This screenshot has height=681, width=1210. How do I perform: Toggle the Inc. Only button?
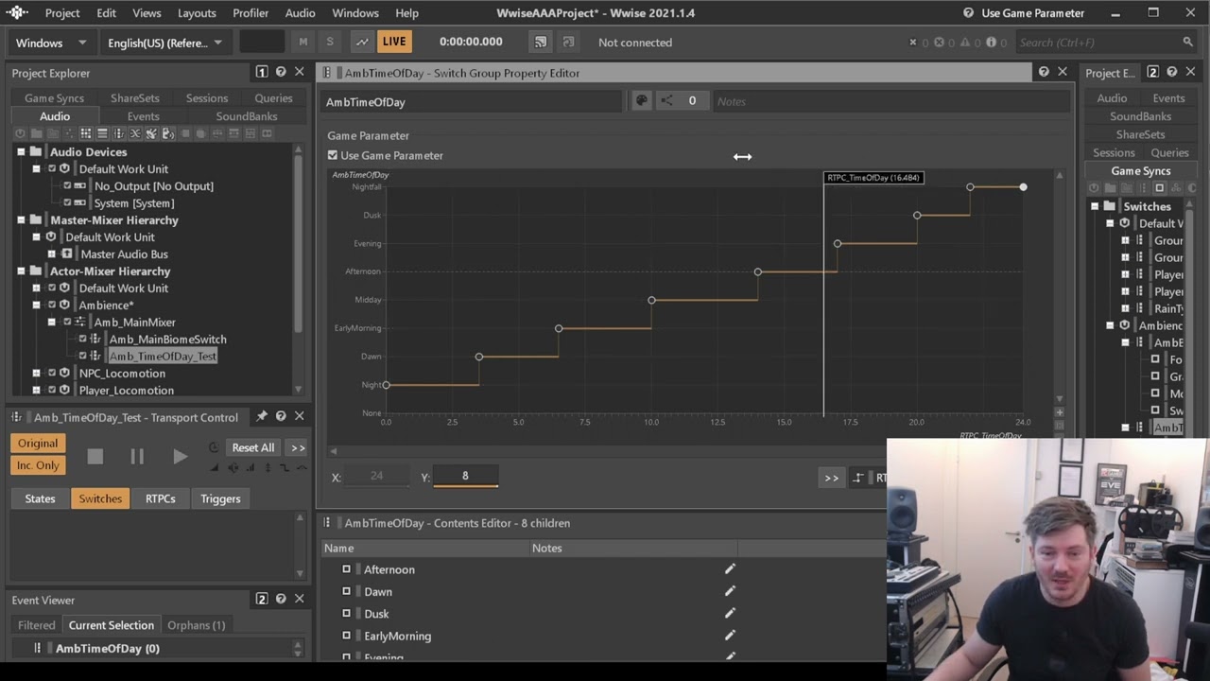click(38, 464)
